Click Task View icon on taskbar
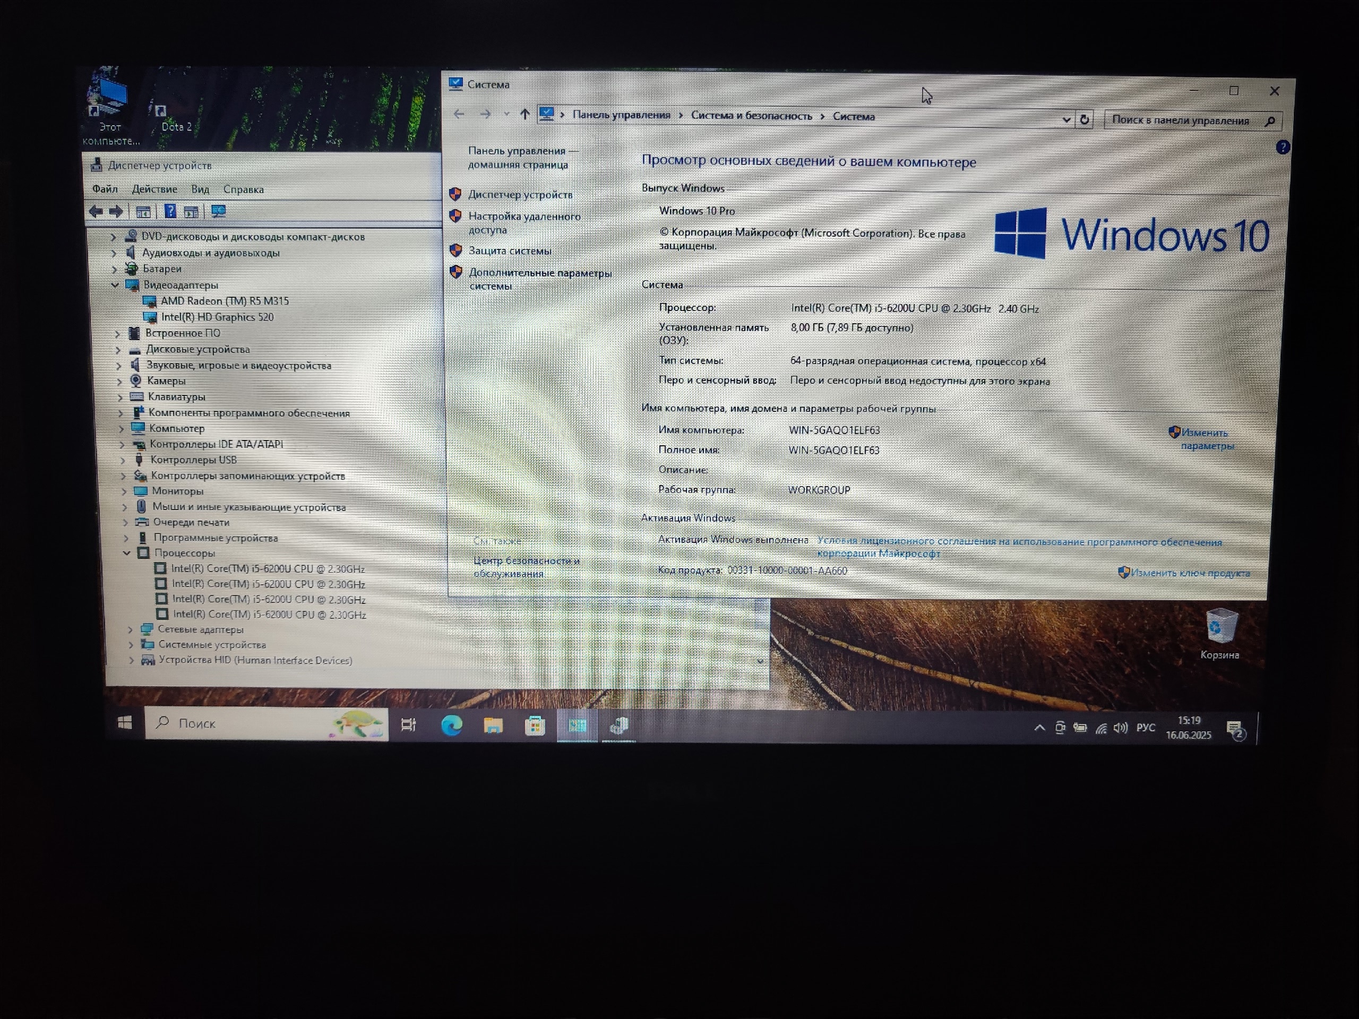This screenshot has height=1019, width=1359. pos(409,725)
